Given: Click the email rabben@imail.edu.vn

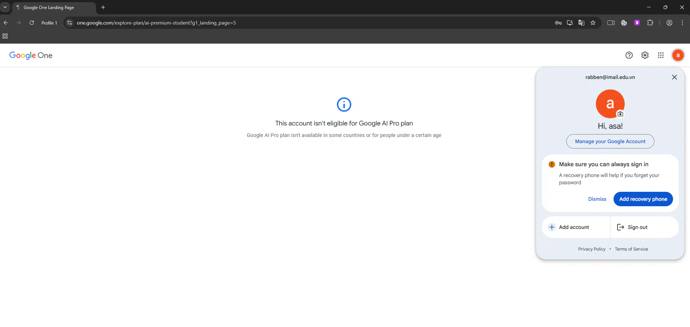Looking at the screenshot, I should click(610, 77).
